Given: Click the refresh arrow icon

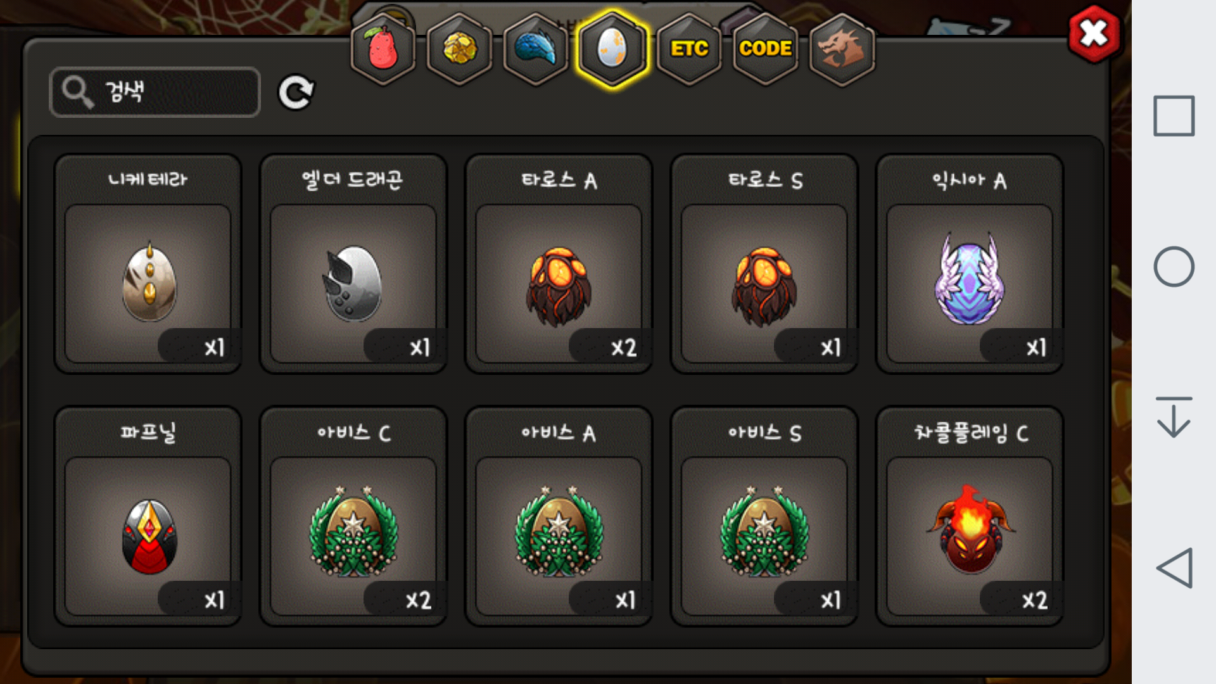Looking at the screenshot, I should pyautogui.click(x=296, y=92).
